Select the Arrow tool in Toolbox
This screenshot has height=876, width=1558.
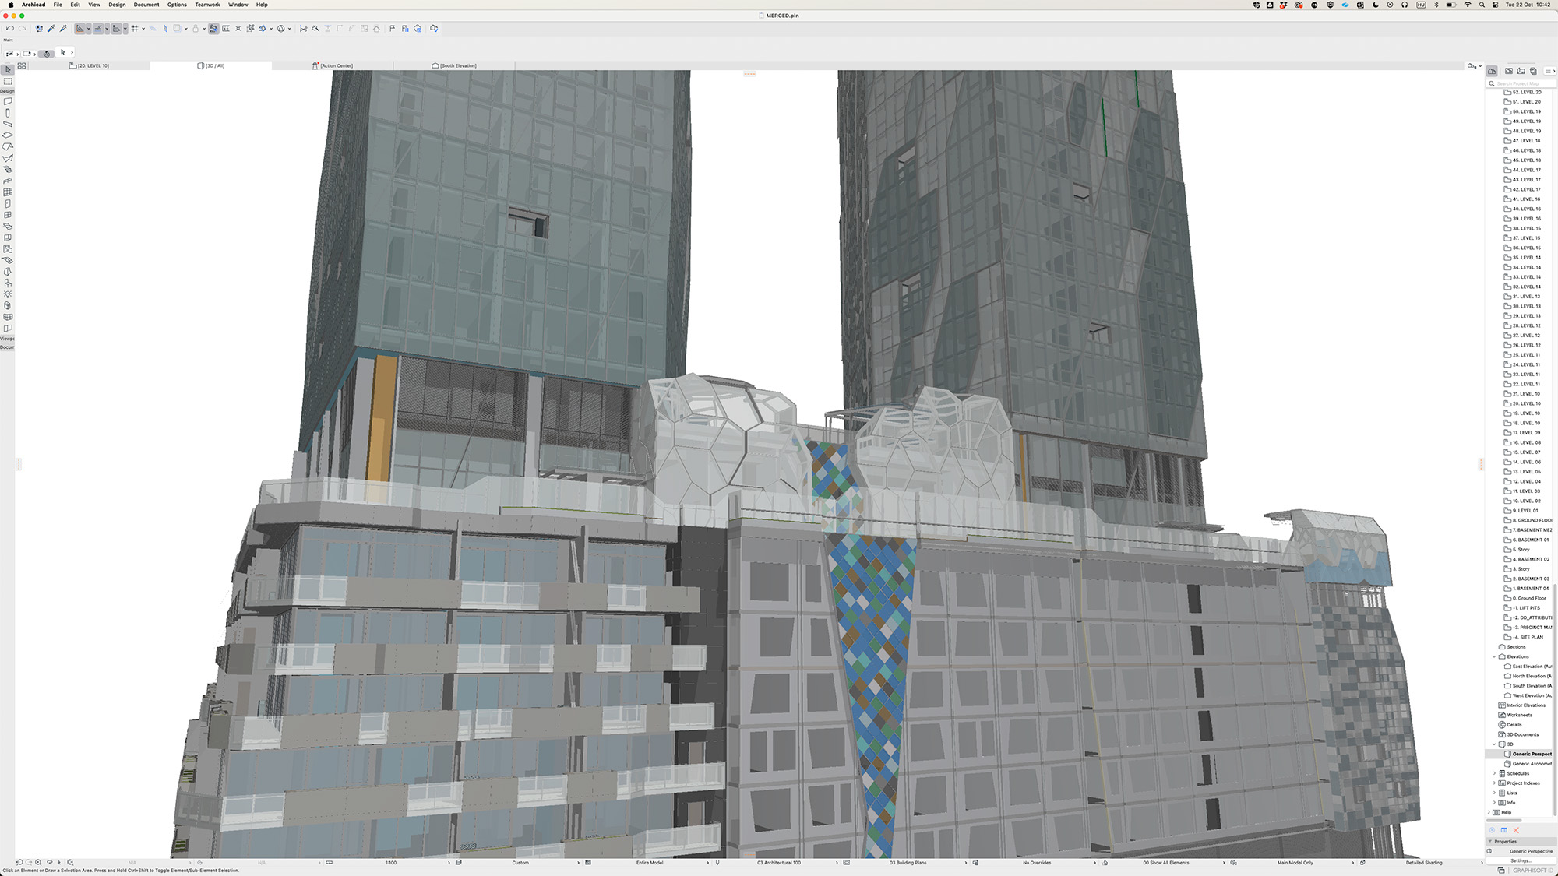coord(8,70)
